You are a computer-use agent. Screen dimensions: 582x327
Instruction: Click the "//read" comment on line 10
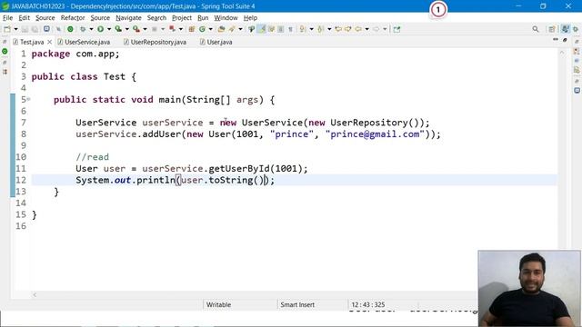pyautogui.click(x=92, y=157)
